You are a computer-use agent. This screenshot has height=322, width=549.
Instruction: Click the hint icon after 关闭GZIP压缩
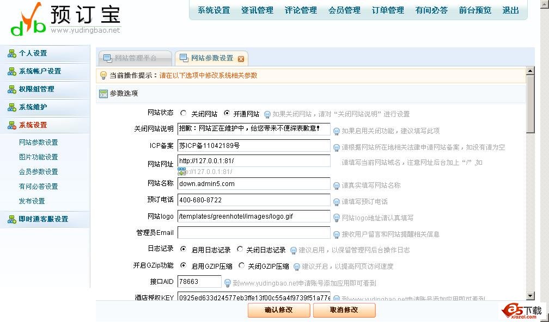pos(296,267)
